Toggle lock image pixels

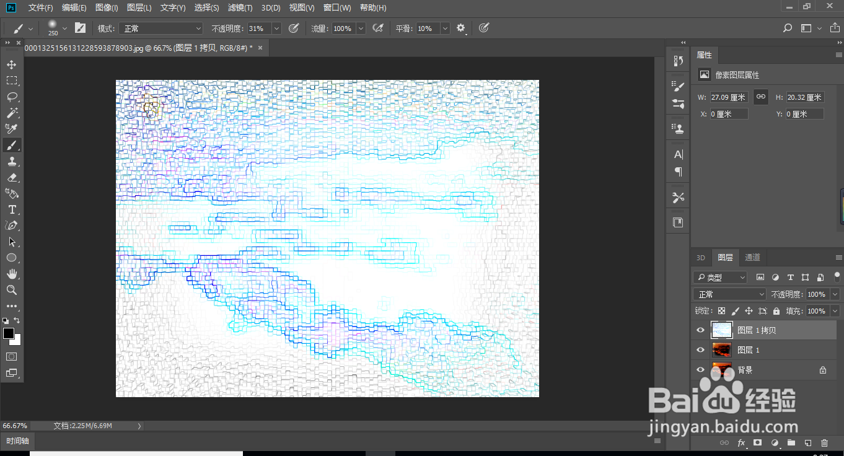pos(735,311)
